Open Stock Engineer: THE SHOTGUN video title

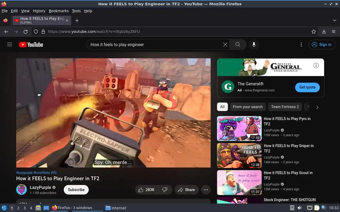pyautogui.click(x=290, y=200)
